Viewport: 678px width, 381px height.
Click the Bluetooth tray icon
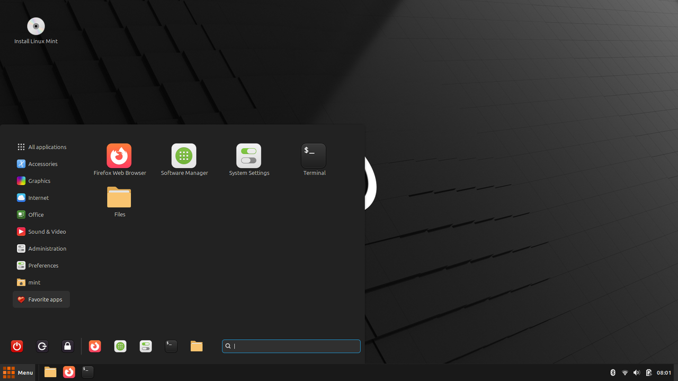(613, 373)
